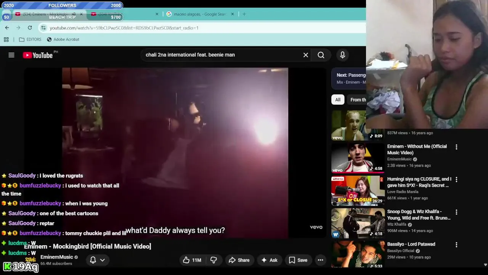Open options menu for Eminem Without Me

pyautogui.click(x=456, y=147)
